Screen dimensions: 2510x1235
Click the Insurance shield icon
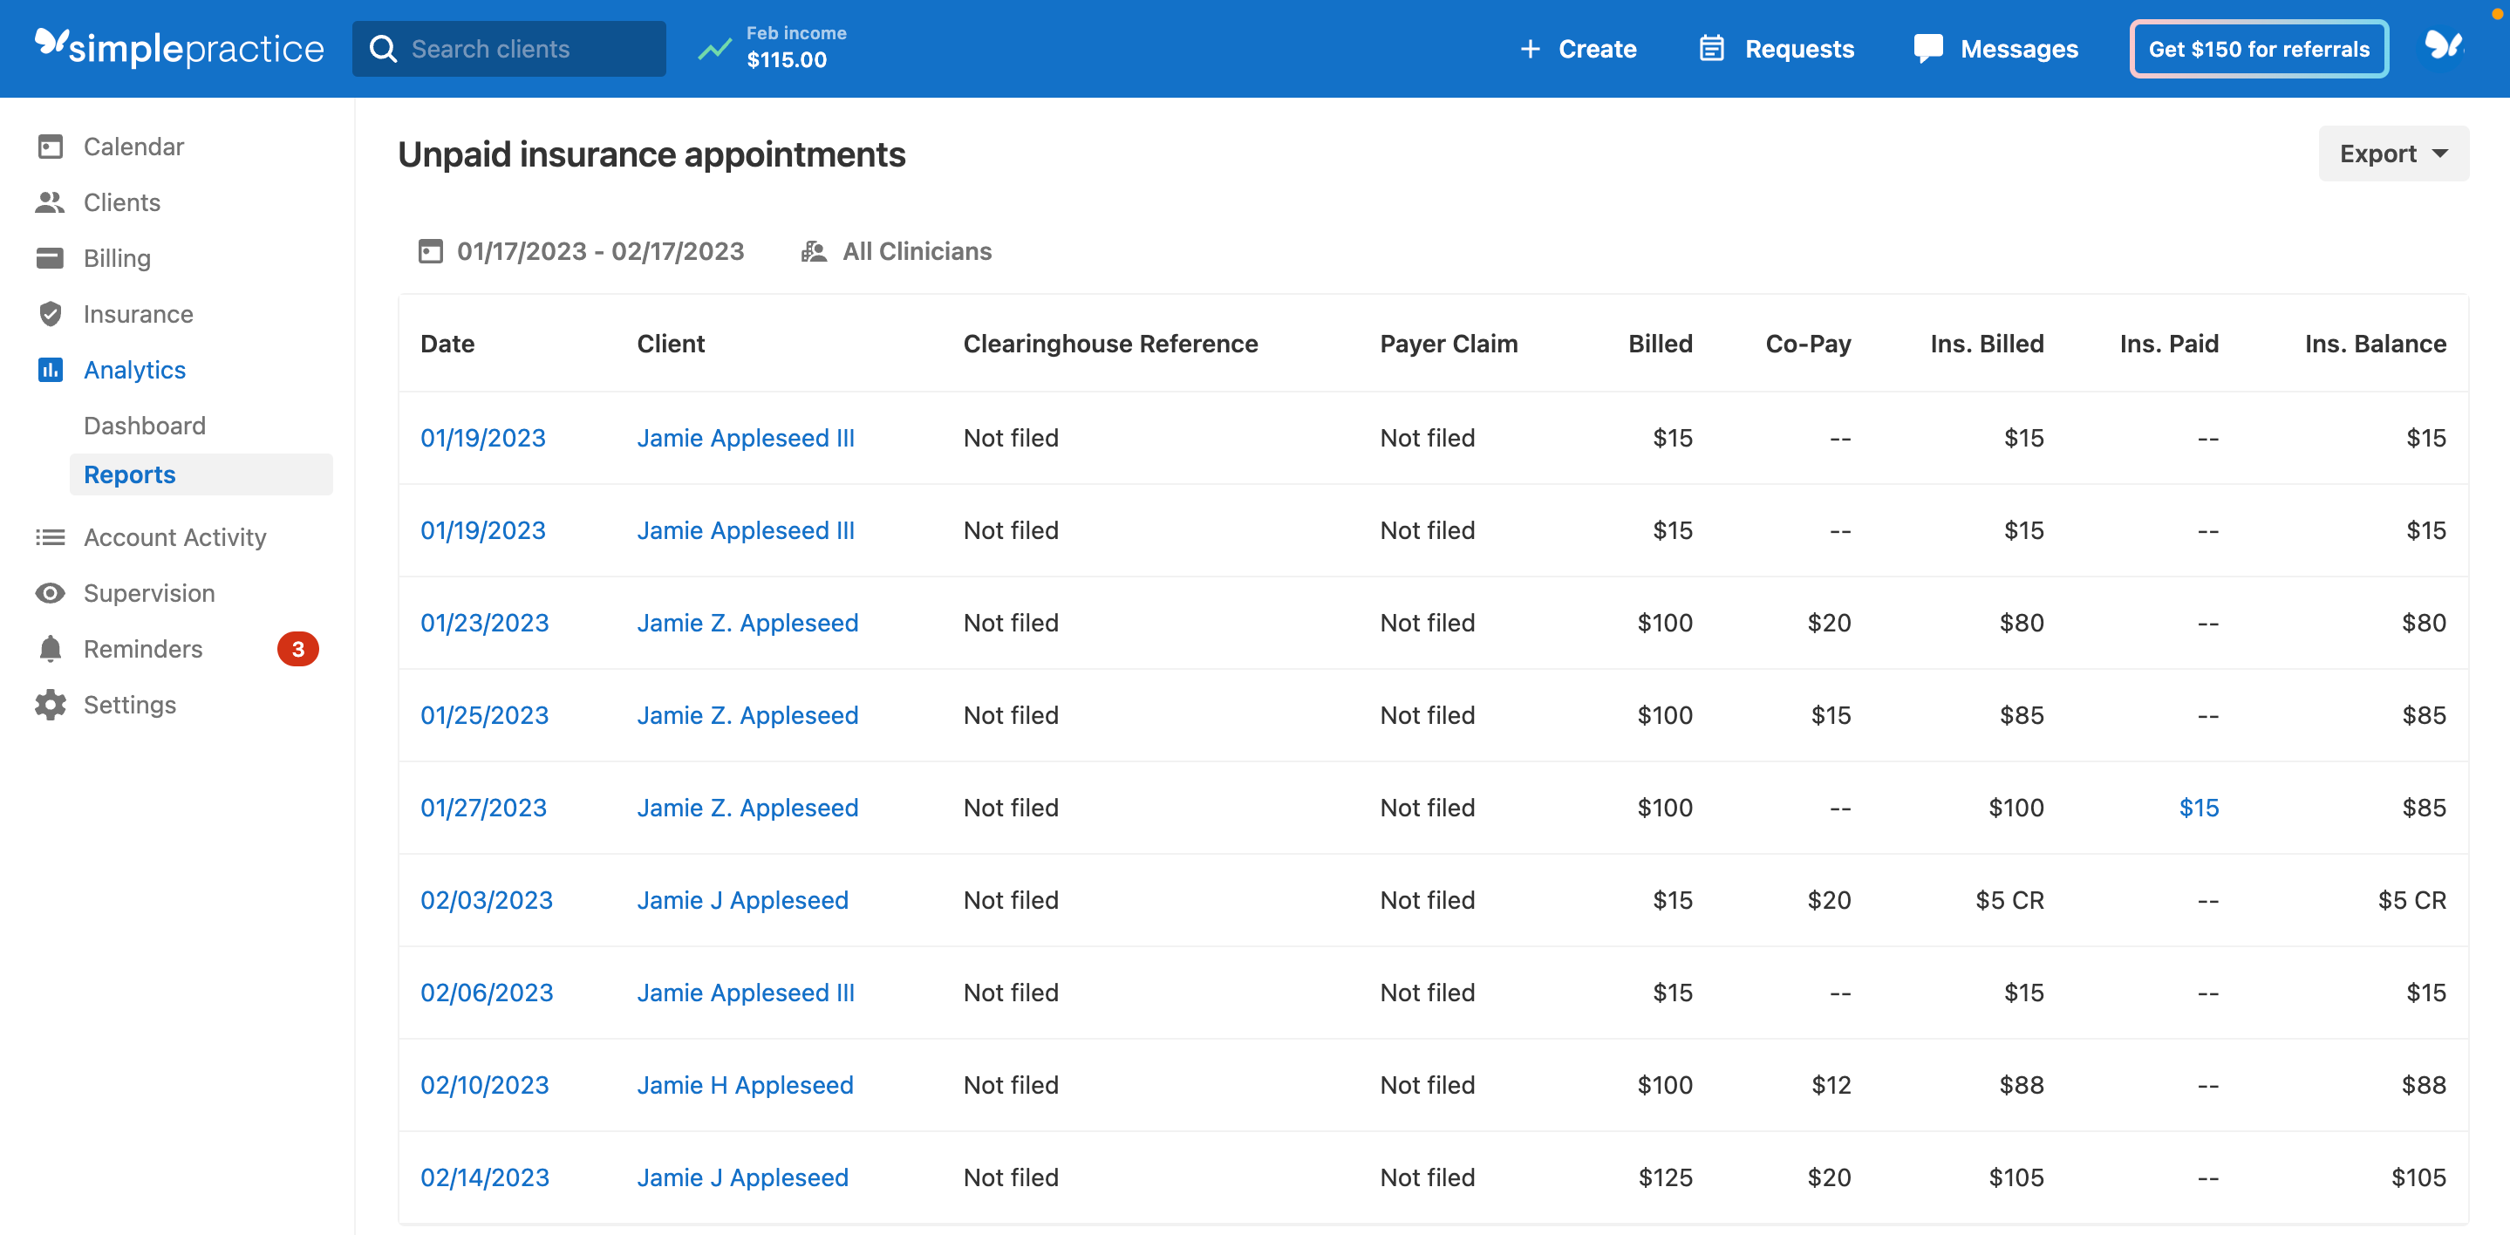click(x=51, y=314)
